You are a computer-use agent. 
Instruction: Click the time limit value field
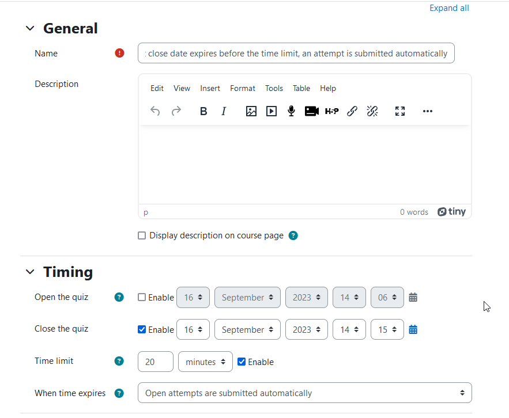(156, 362)
